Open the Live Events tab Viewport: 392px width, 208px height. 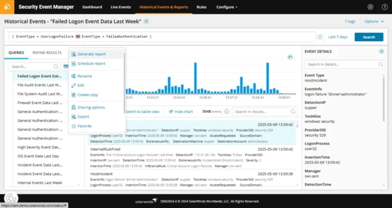pyautogui.click(x=121, y=7)
